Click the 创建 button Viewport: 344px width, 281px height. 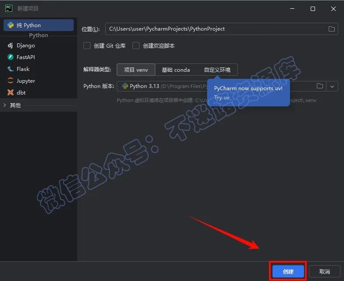coord(288,271)
